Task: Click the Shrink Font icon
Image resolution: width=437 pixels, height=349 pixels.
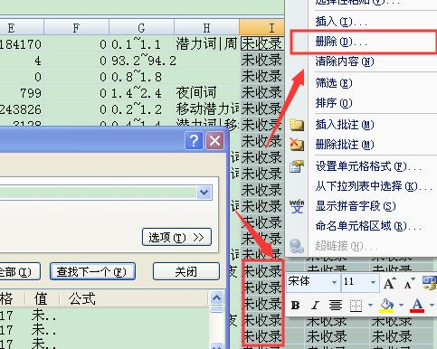Action: click(x=409, y=283)
